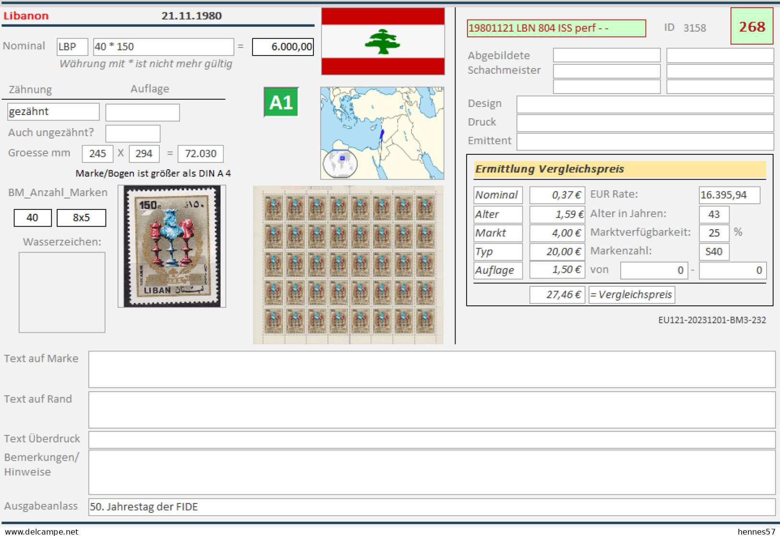Click the issue date 21.11.1980
The width and height of the screenshot is (780, 536).
coord(192,16)
